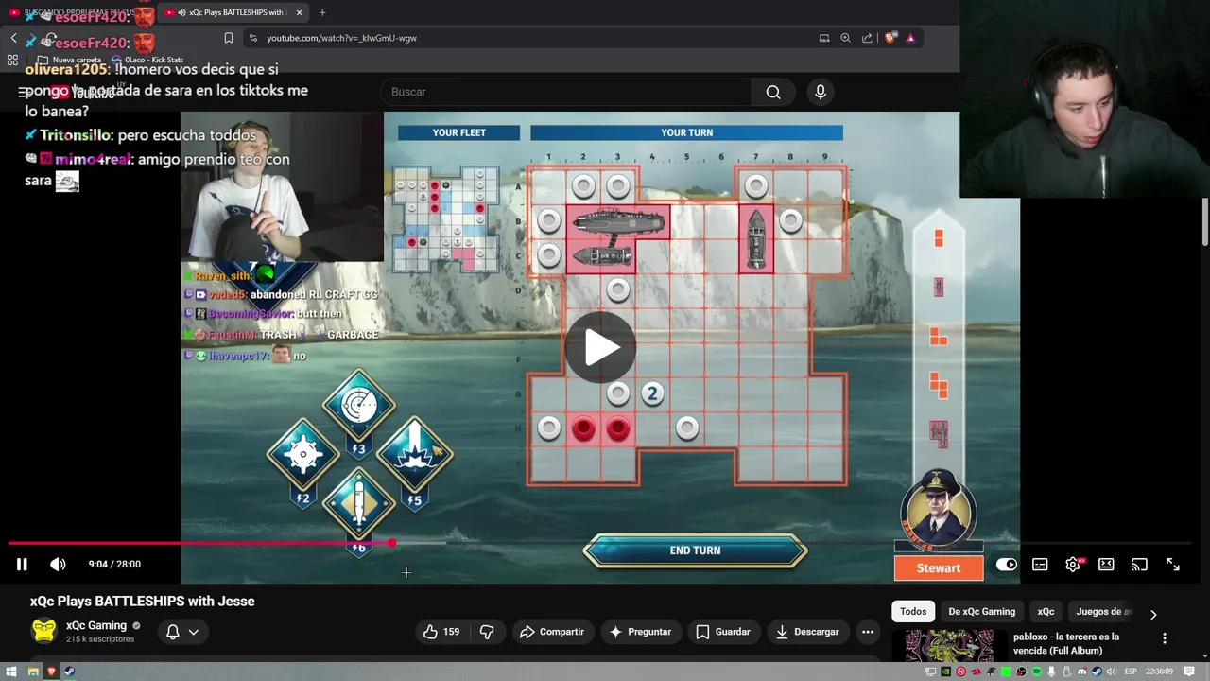1210x681 pixels.
Task: Open Brave Shields icon
Action: tap(890, 38)
